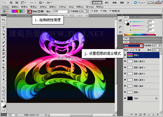
Task: Open the 图层(L) menu
Action: click(34, 7)
